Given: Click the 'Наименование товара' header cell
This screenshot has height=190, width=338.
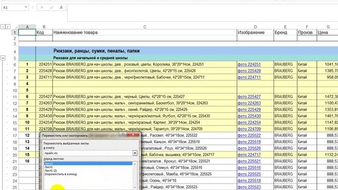Looking at the screenshot, I should 145,32.
